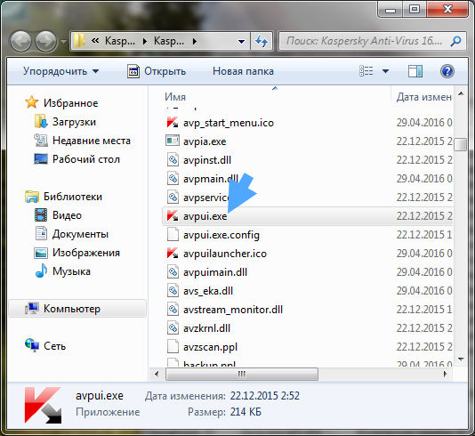475x436 pixels.
Task: Expand arrow between the two Kasp... breadcrumbs
Action: pos(145,41)
